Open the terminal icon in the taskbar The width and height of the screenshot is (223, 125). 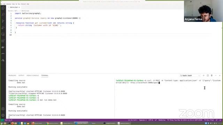coord(9,123)
